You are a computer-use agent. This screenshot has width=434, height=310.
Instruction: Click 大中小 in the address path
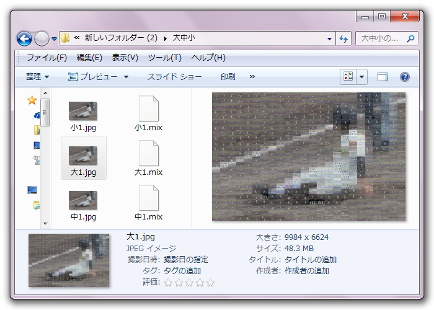(x=184, y=38)
